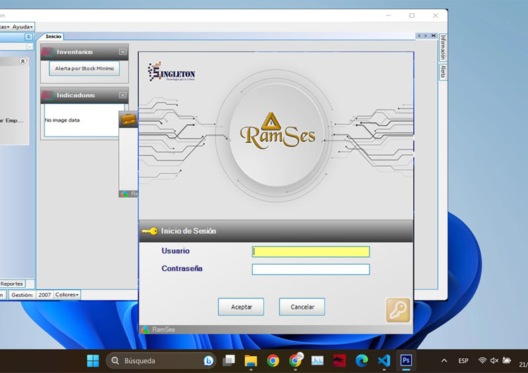
Task: Open Microsoft Edge from the taskbar
Action: point(362,360)
